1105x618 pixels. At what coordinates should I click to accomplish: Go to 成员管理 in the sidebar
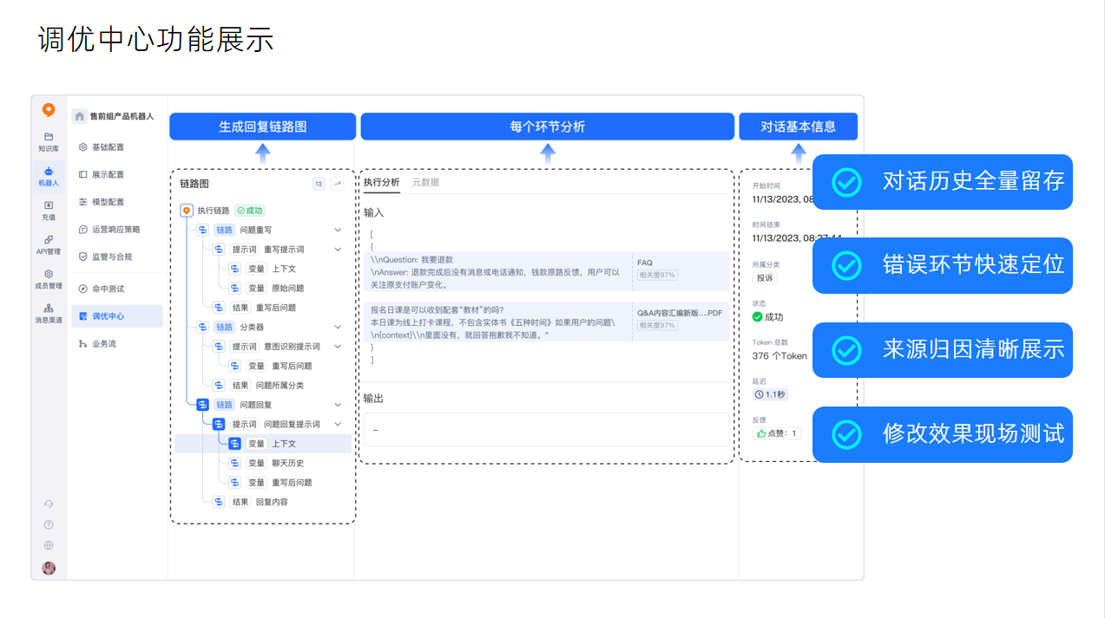[49, 278]
